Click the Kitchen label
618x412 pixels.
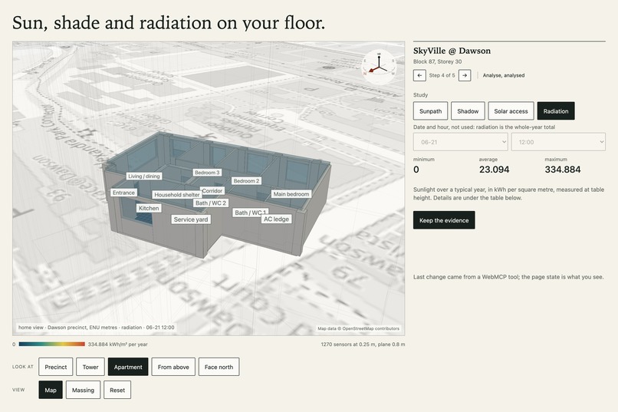pyautogui.click(x=149, y=208)
